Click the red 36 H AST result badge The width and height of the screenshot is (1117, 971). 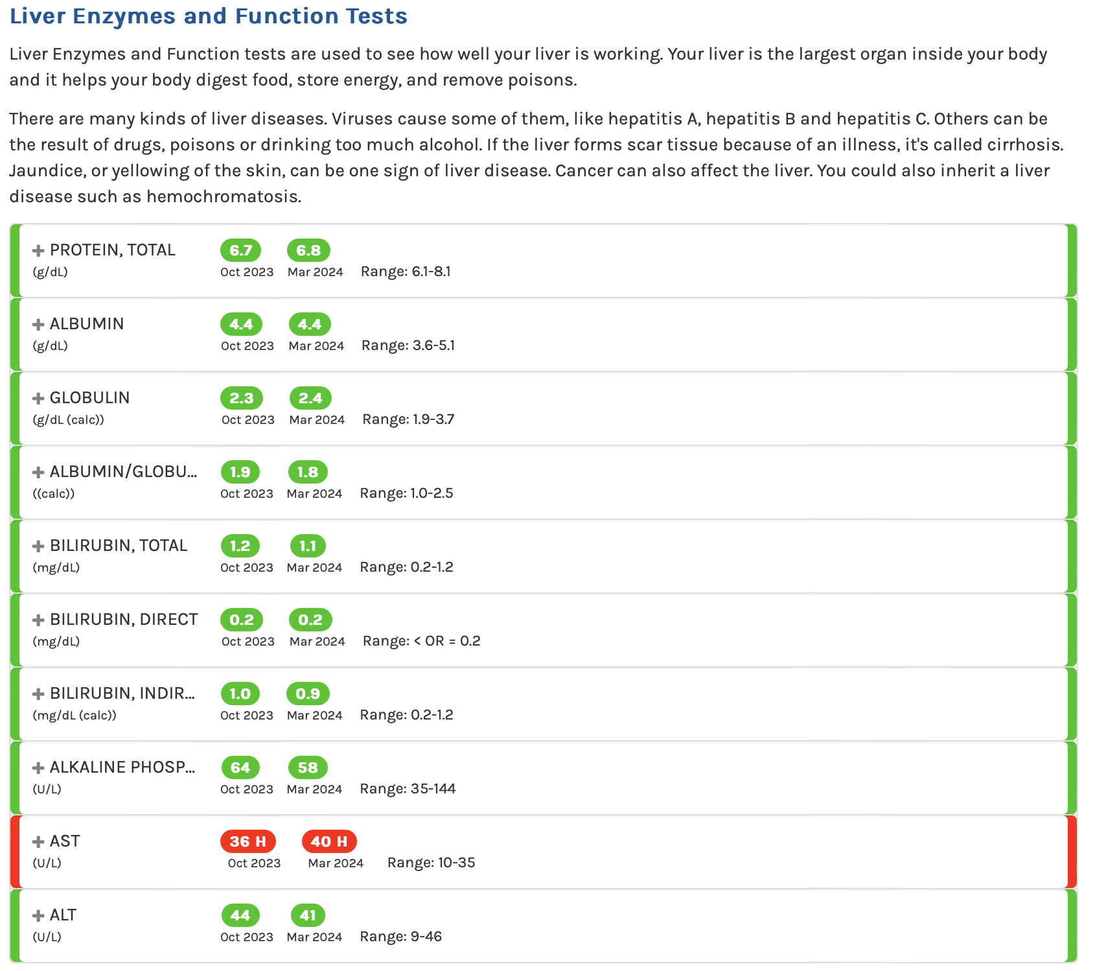coord(248,841)
